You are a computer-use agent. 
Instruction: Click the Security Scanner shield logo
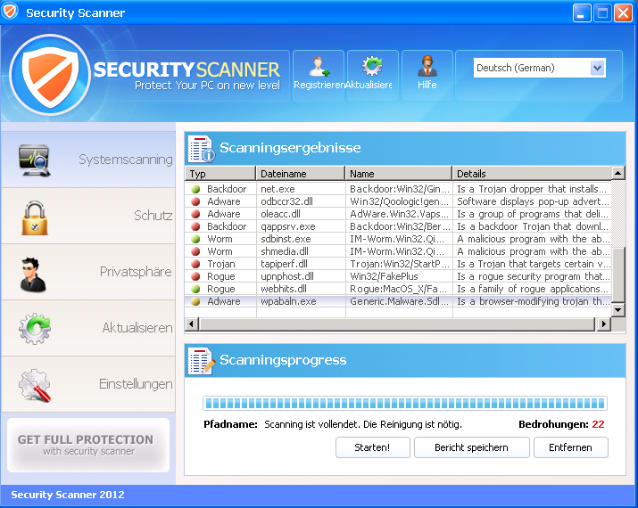[x=49, y=74]
